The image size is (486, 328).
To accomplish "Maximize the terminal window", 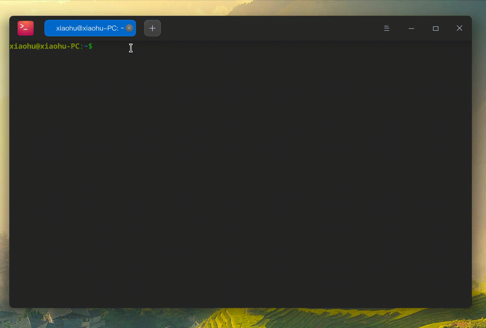I will click(436, 28).
